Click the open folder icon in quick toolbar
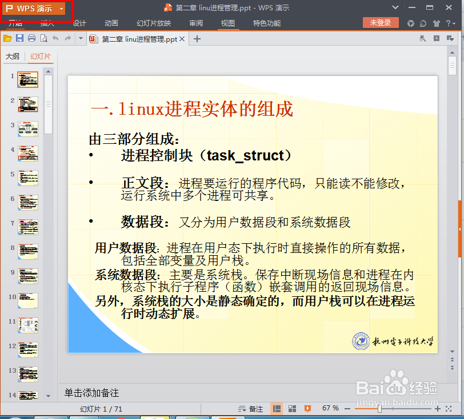Image resolution: width=464 pixels, height=419 pixels. [7, 38]
